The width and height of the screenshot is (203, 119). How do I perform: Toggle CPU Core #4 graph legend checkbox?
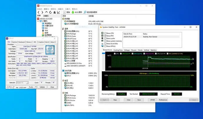[x=156, y=53]
